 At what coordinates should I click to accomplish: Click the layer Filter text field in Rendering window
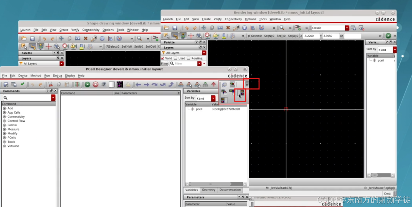coord(183,63)
